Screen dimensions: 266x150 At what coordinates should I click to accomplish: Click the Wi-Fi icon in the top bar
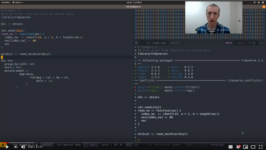pyautogui.click(x=255, y=2)
